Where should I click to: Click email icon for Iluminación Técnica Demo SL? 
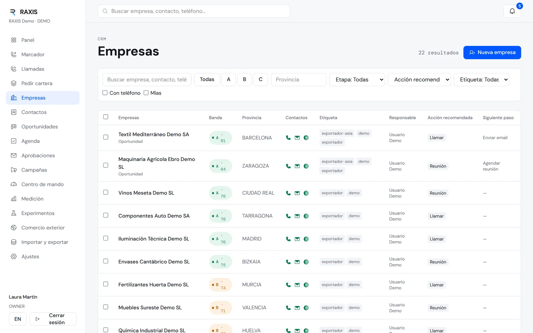pos(297,239)
